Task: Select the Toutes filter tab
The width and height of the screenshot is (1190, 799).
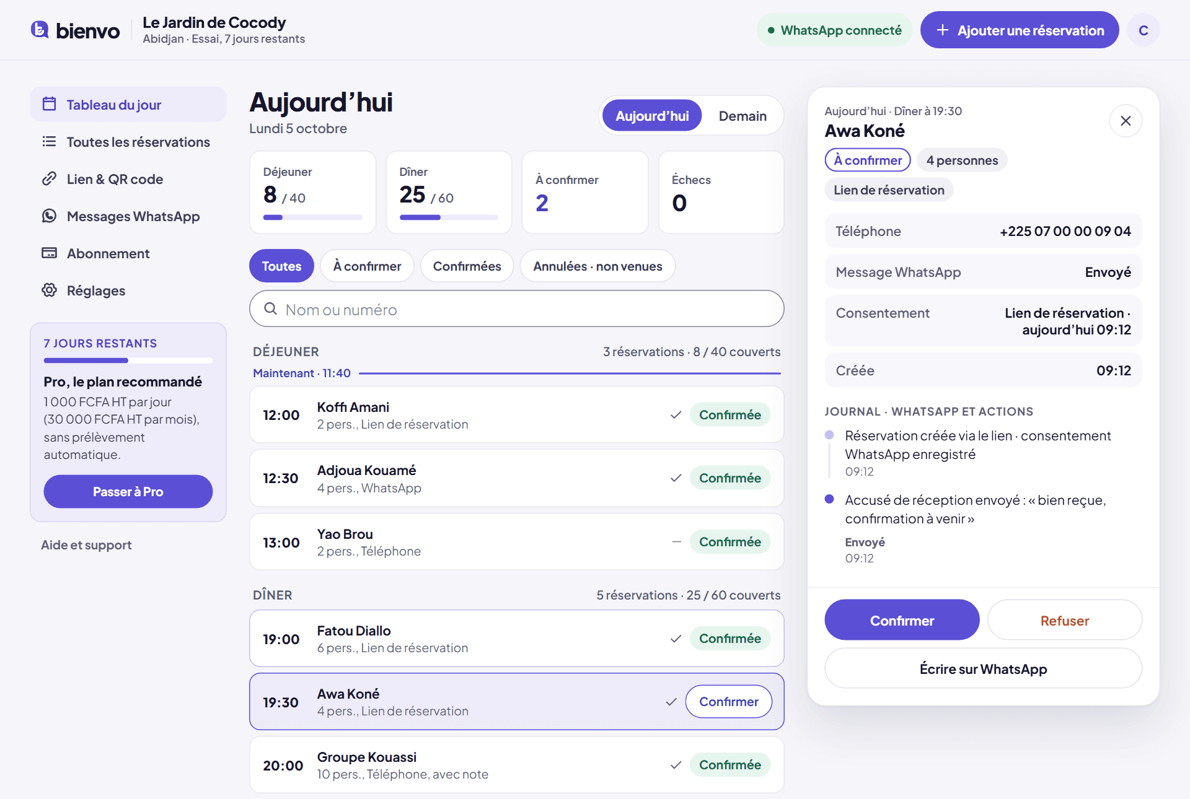Action: click(x=281, y=266)
